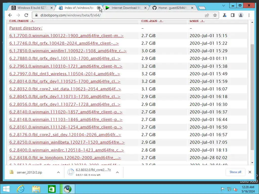Screen dimensions: 259x194
Task: Open the Chrome three-dot menu
Action: coord(249,15)
